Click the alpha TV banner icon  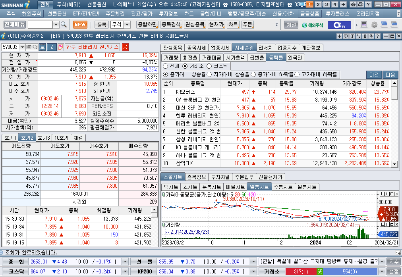pos(339,25)
